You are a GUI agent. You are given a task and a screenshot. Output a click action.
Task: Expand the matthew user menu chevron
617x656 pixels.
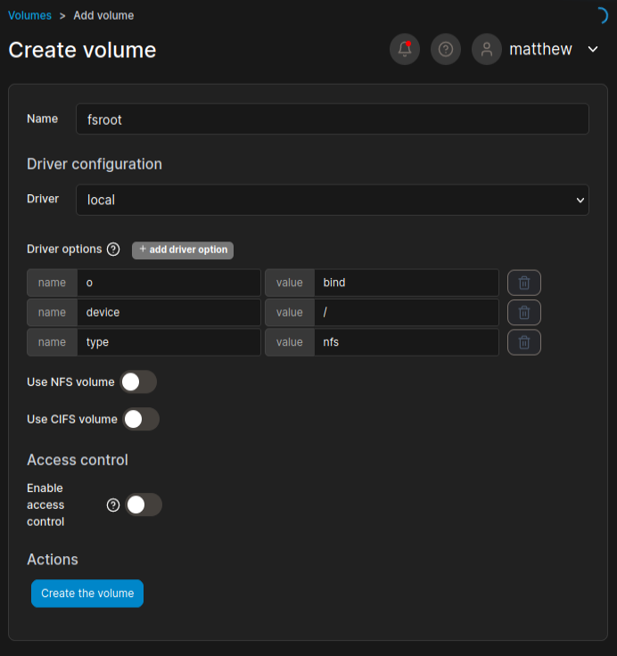[594, 49]
